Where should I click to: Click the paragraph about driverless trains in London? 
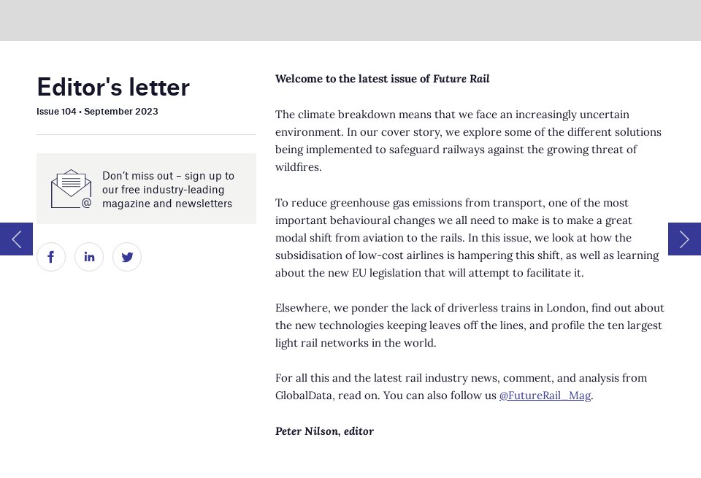tap(468, 325)
